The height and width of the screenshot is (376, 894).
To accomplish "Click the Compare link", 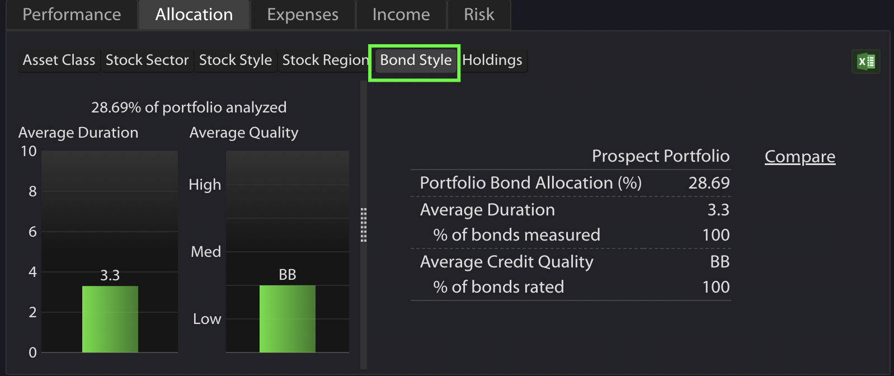I will tap(799, 157).
